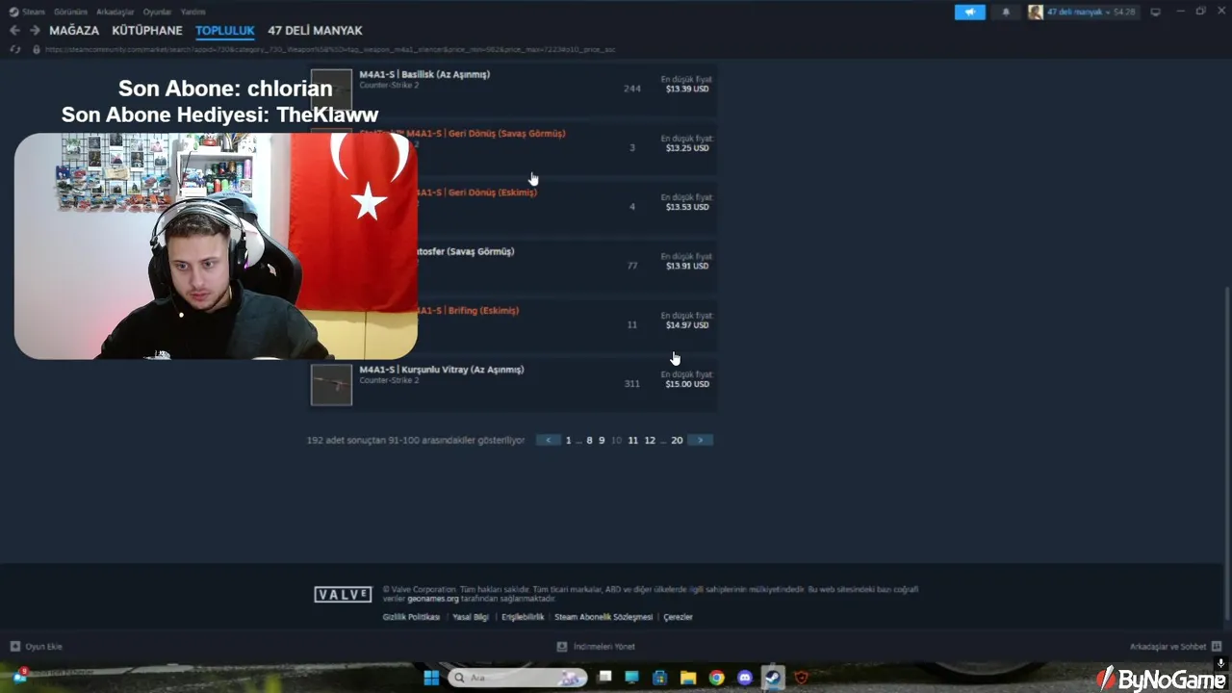Open the Steam announcements megaphone icon

click(969, 12)
